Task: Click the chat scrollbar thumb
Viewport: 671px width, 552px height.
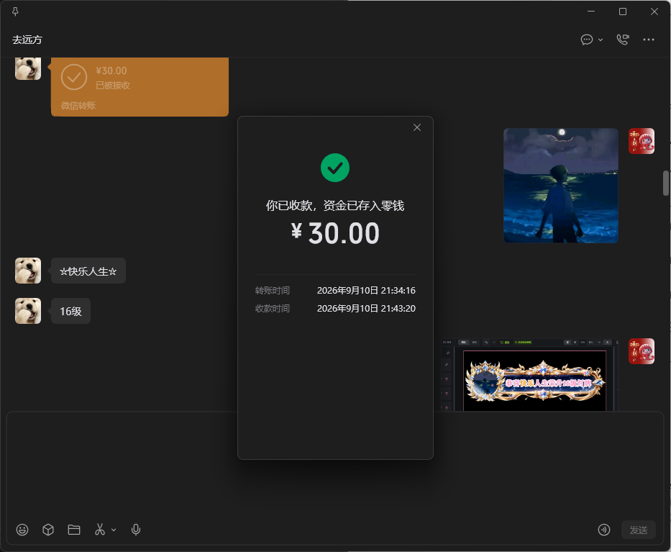Action: tap(666, 183)
